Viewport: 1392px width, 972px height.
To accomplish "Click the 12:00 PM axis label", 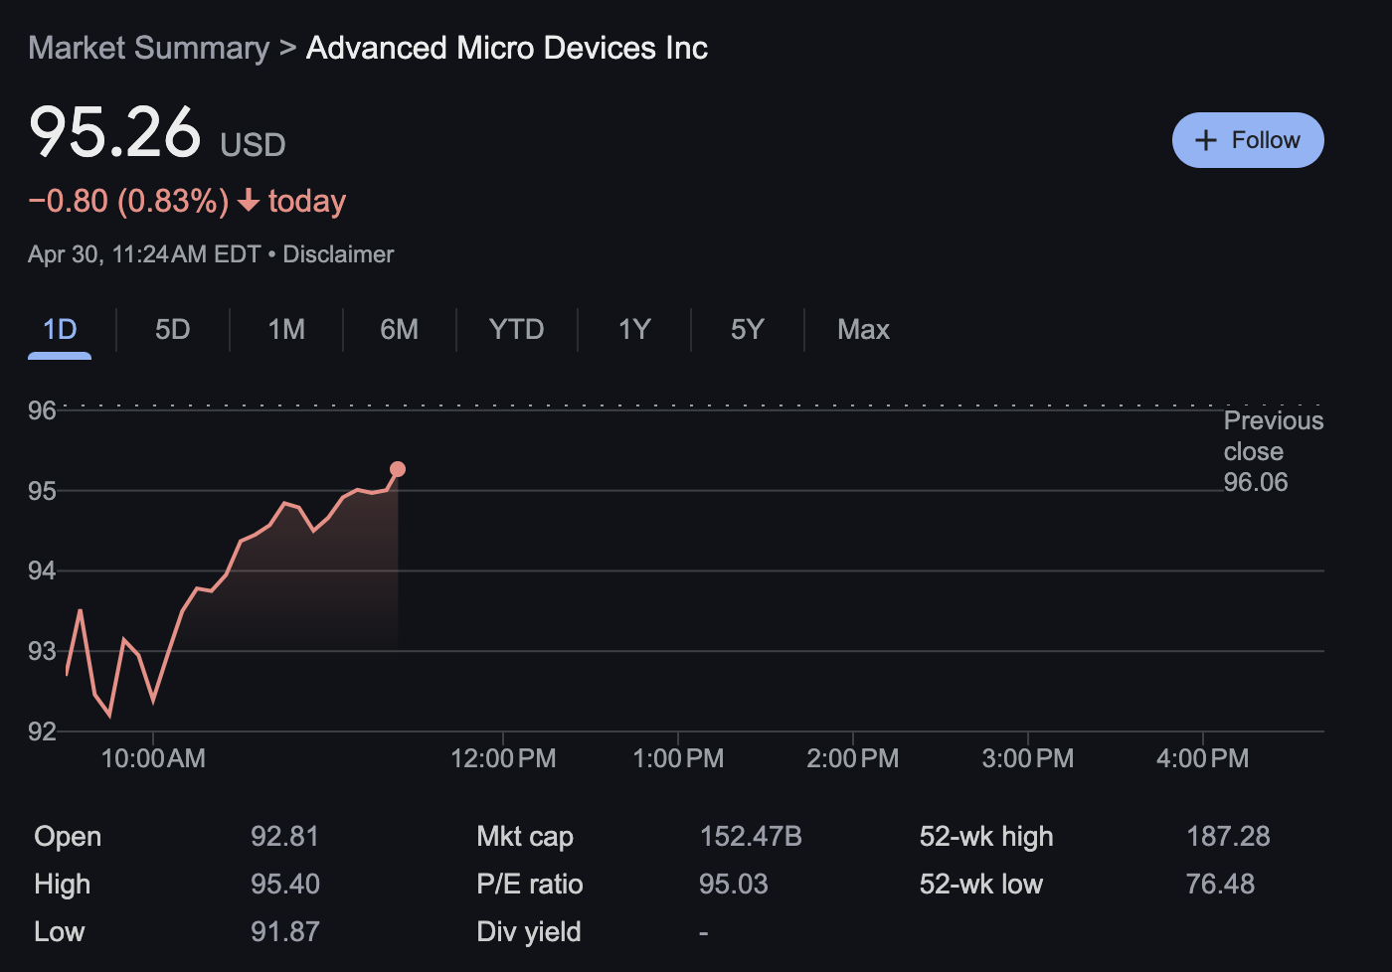I will [503, 758].
